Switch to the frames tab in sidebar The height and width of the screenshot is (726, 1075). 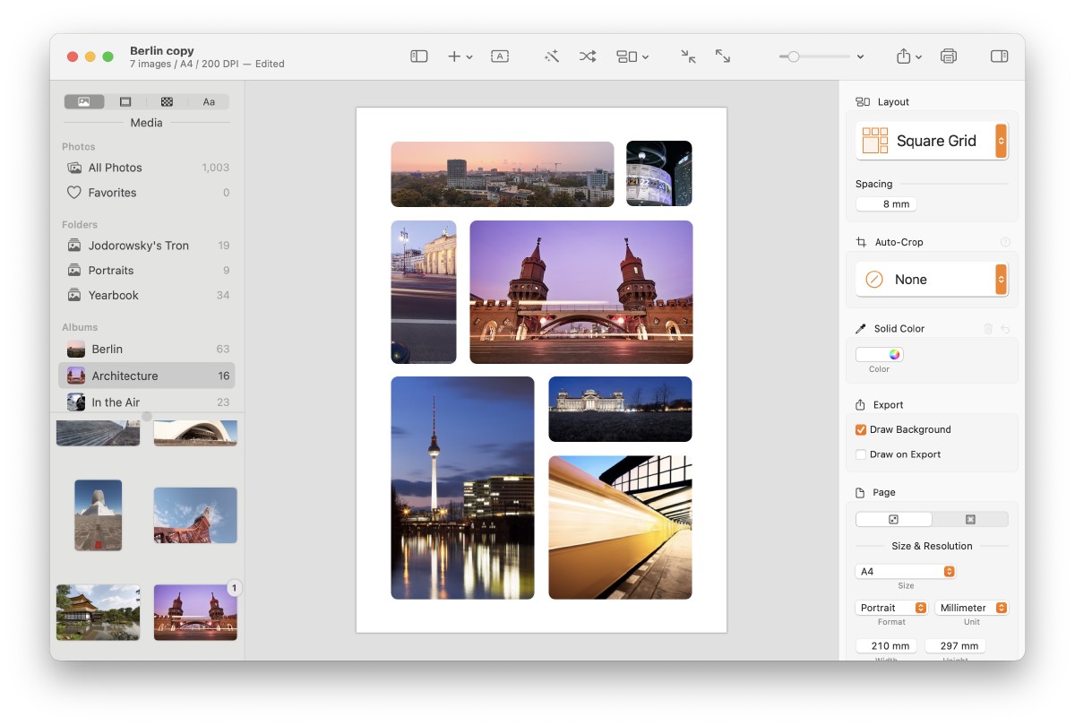(x=125, y=102)
